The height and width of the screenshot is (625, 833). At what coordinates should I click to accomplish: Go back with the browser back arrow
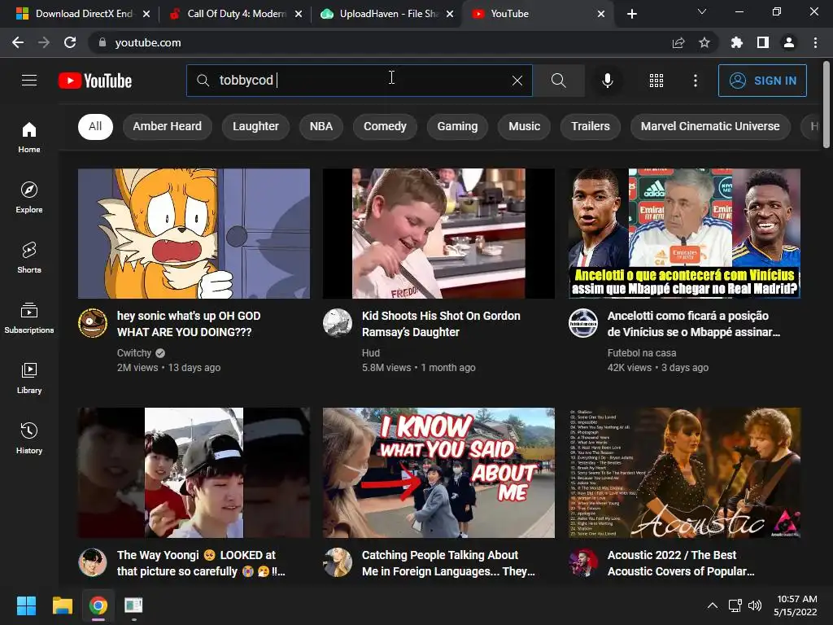18,42
